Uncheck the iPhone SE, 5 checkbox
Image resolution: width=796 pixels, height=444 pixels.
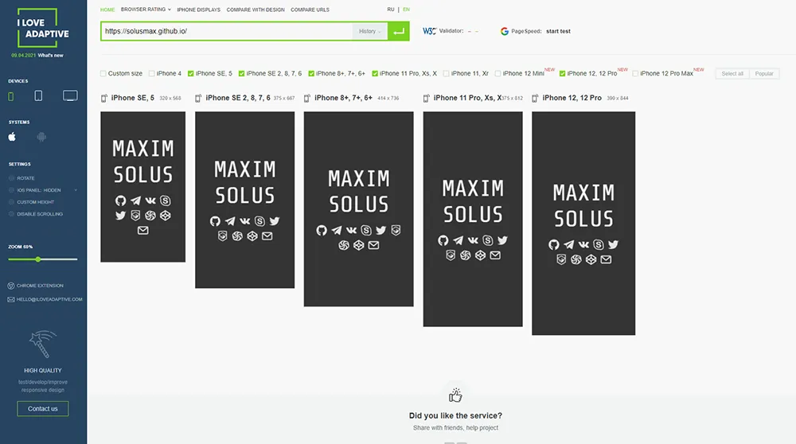coord(191,73)
